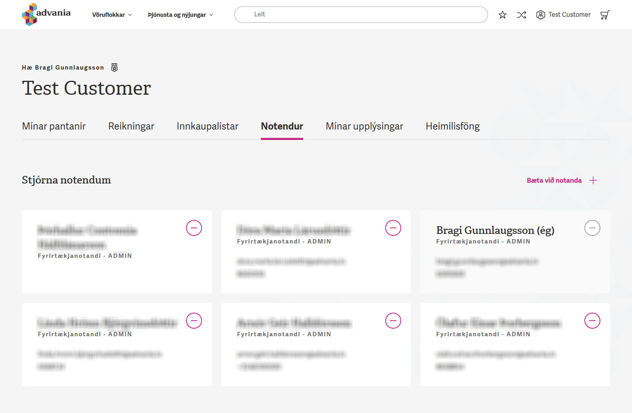Open favorites star icon in header
The width and height of the screenshot is (632, 413).
click(502, 15)
